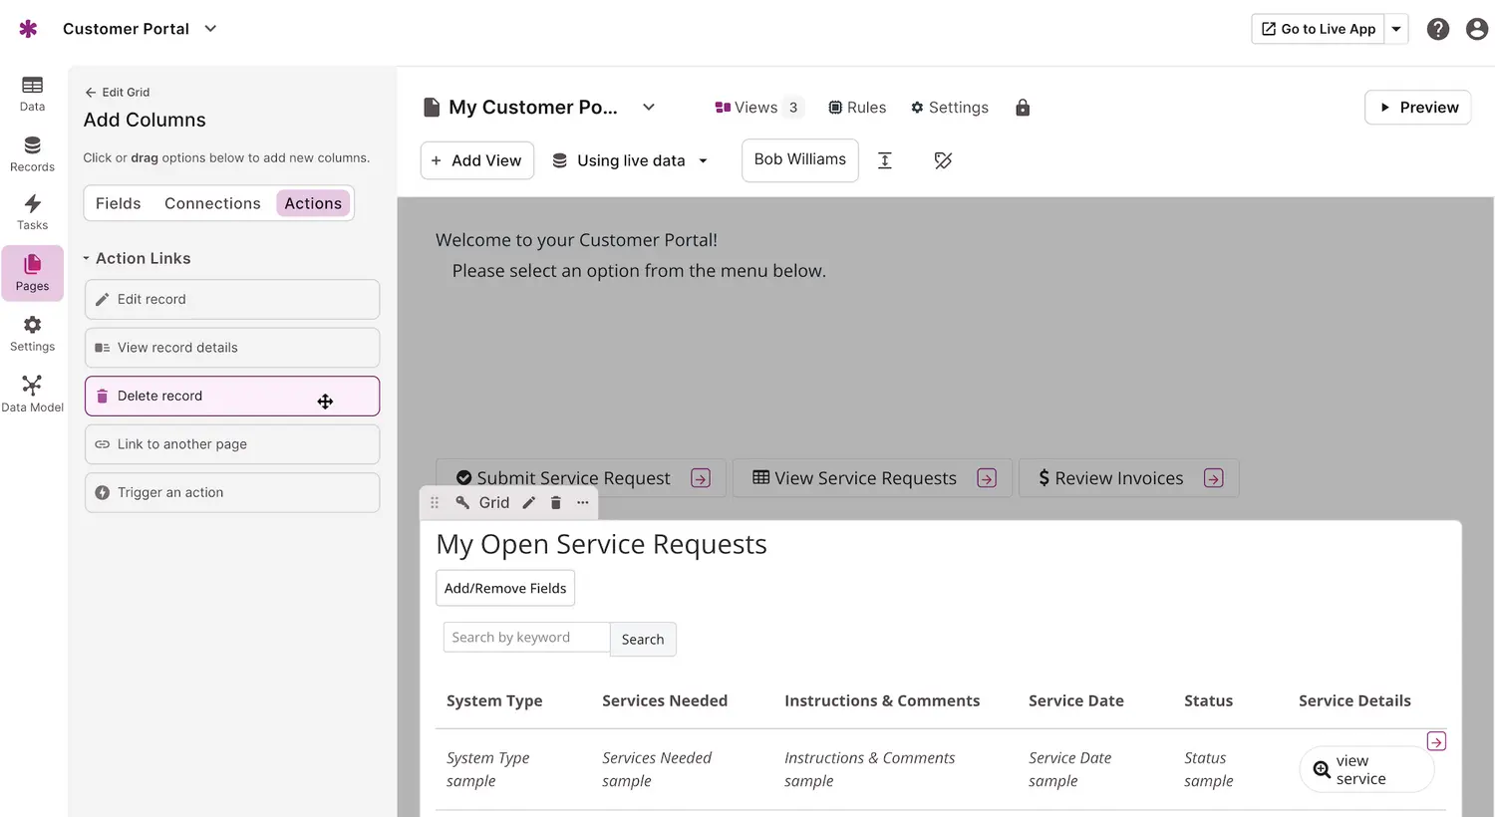Open the Data Model section
Image resolution: width=1495 pixels, height=817 pixels.
(x=32, y=394)
